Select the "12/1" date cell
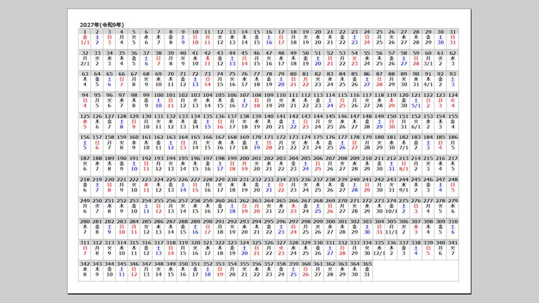Image resolution: width=539 pixels, height=303 pixels. [x=379, y=253]
